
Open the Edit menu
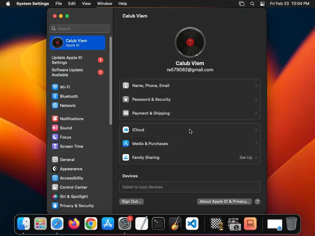pos(72,4)
